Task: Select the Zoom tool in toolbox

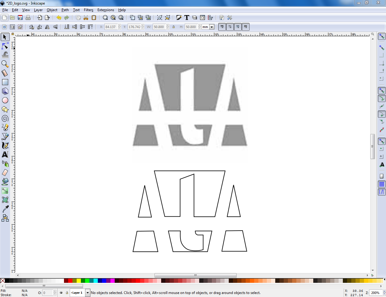Action: coord(5,64)
